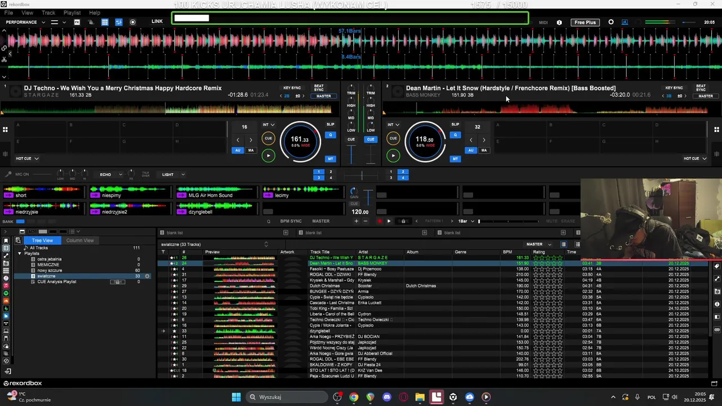This screenshot has height=406, width=722.
Task: Open deck 2 INT jog mode dropdown
Action: tap(394, 125)
